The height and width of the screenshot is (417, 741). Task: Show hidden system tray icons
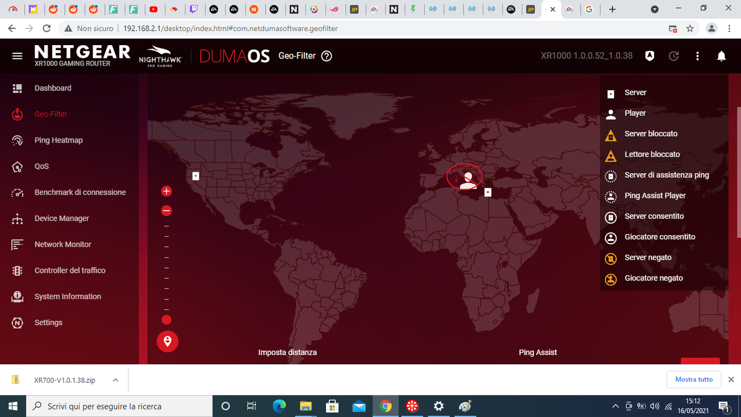coord(615,406)
